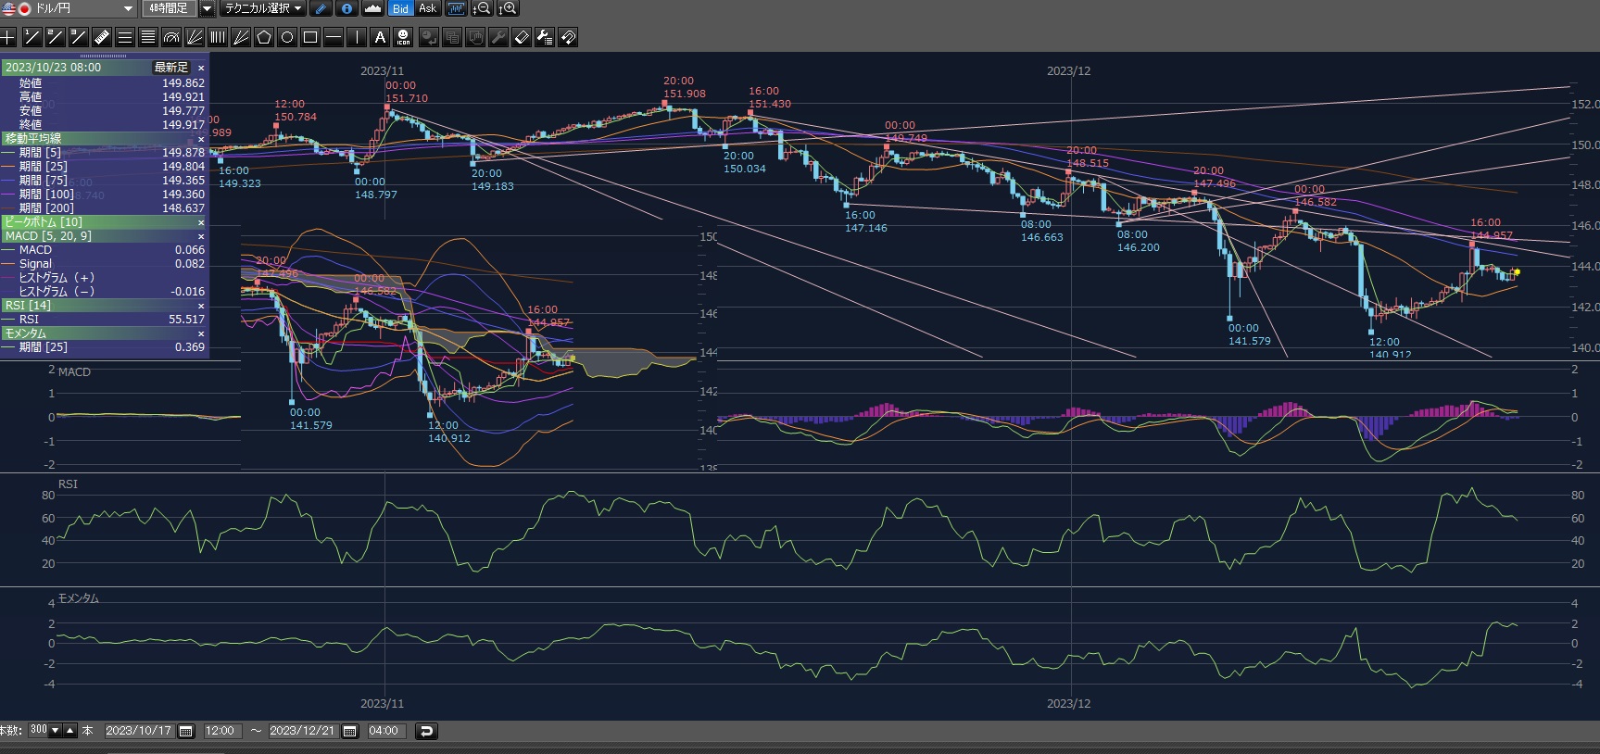
Task: Click the zoom out magnifier icon
Action: pos(482,8)
